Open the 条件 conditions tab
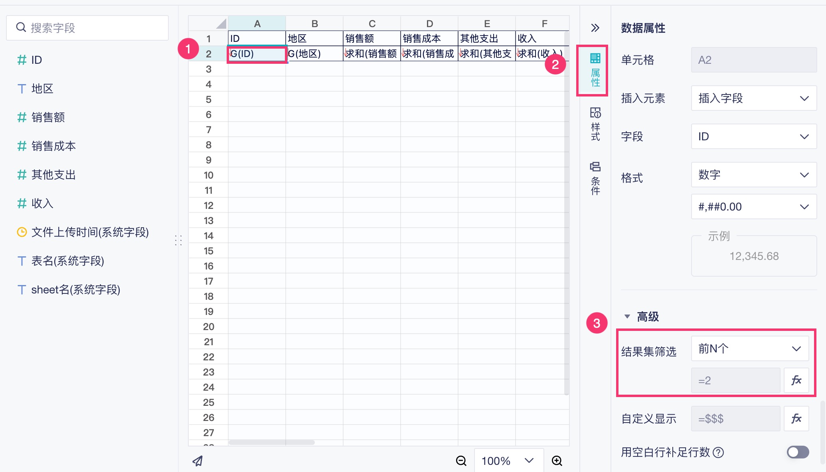 (595, 178)
